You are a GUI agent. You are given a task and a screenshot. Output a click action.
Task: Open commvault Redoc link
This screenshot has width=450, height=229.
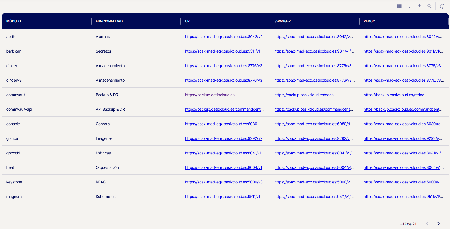pos(394,95)
